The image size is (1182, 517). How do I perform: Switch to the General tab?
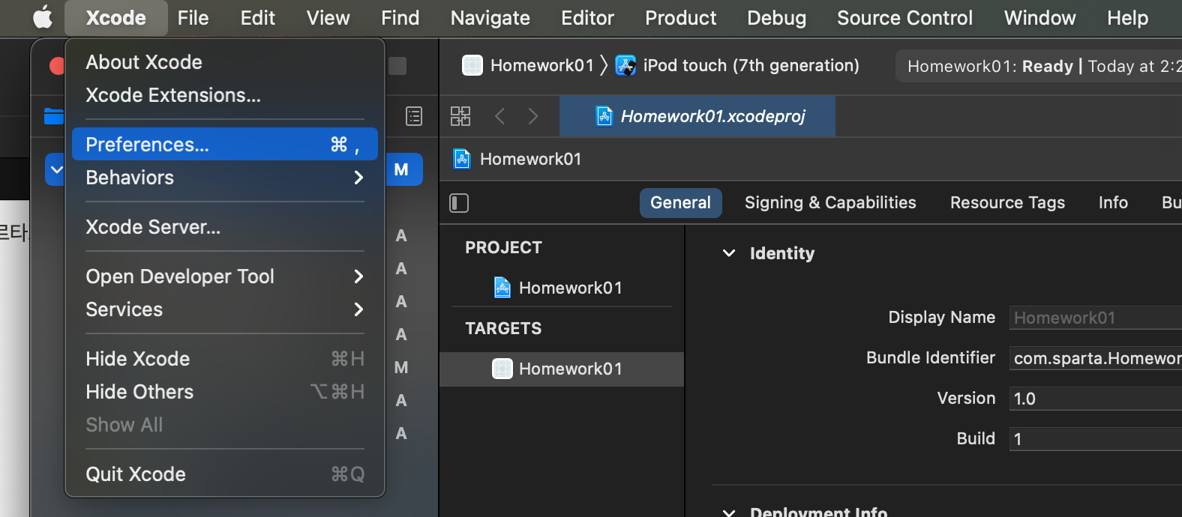(680, 203)
